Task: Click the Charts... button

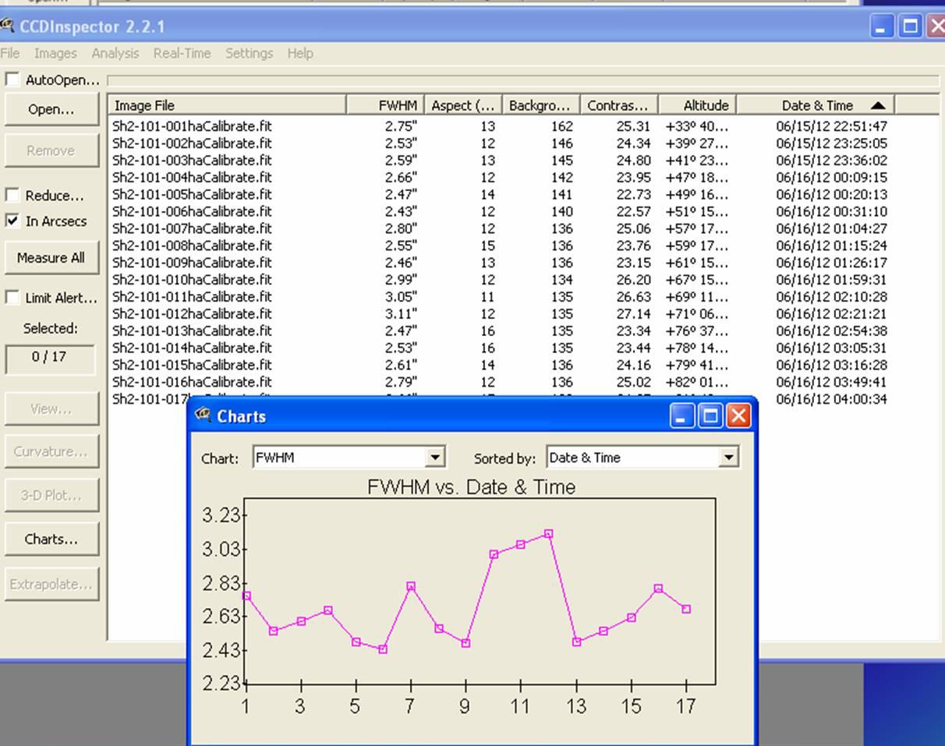Action: (x=51, y=539)
